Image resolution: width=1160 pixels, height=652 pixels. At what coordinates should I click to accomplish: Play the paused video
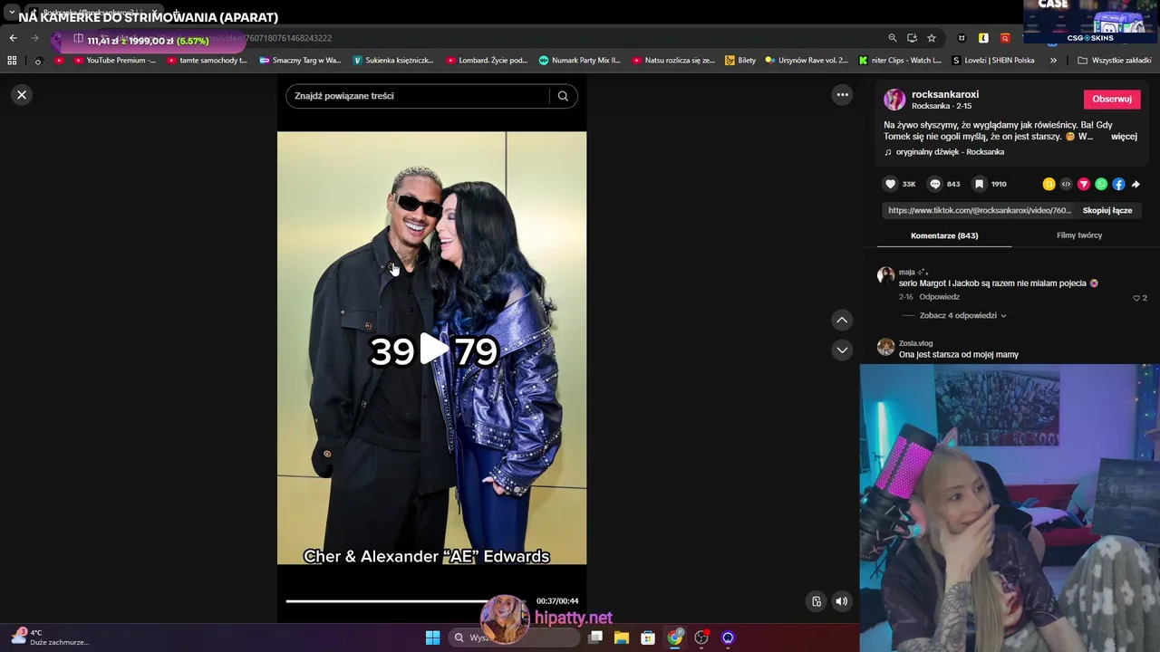tap(433, 350)
